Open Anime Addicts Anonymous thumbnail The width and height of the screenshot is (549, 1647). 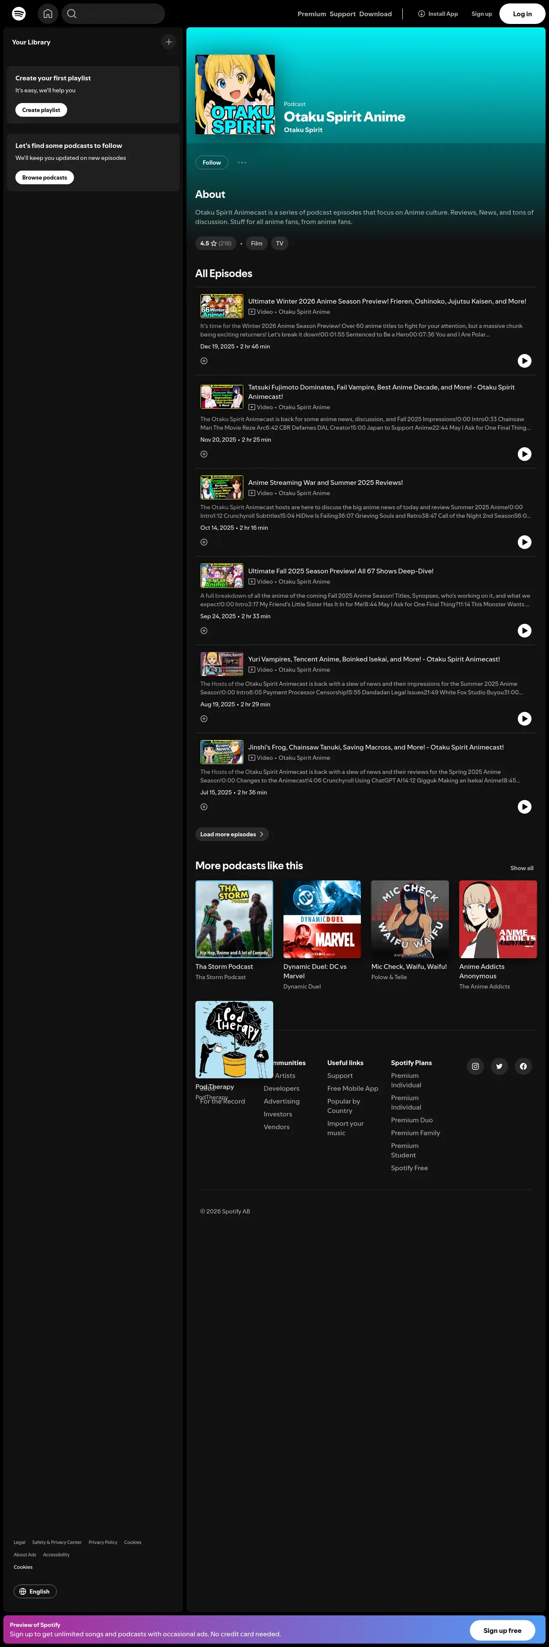(498, 919)
